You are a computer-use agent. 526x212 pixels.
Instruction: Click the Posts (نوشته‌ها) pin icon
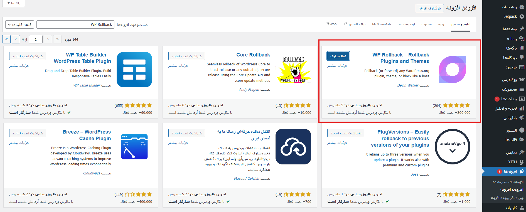pyautogui.click(x=522, y=29)
